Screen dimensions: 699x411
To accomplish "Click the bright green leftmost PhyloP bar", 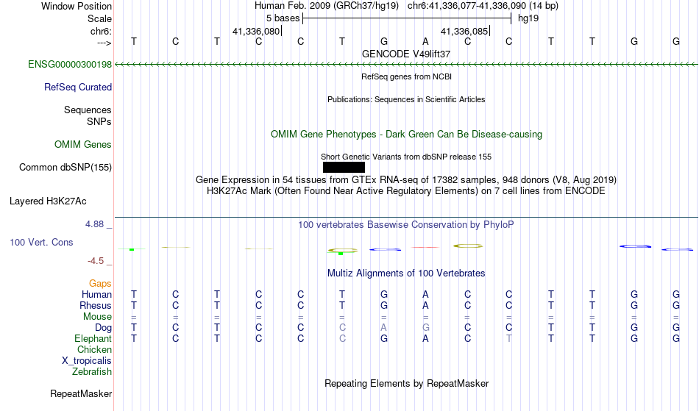I will click(x=132, y=249).
